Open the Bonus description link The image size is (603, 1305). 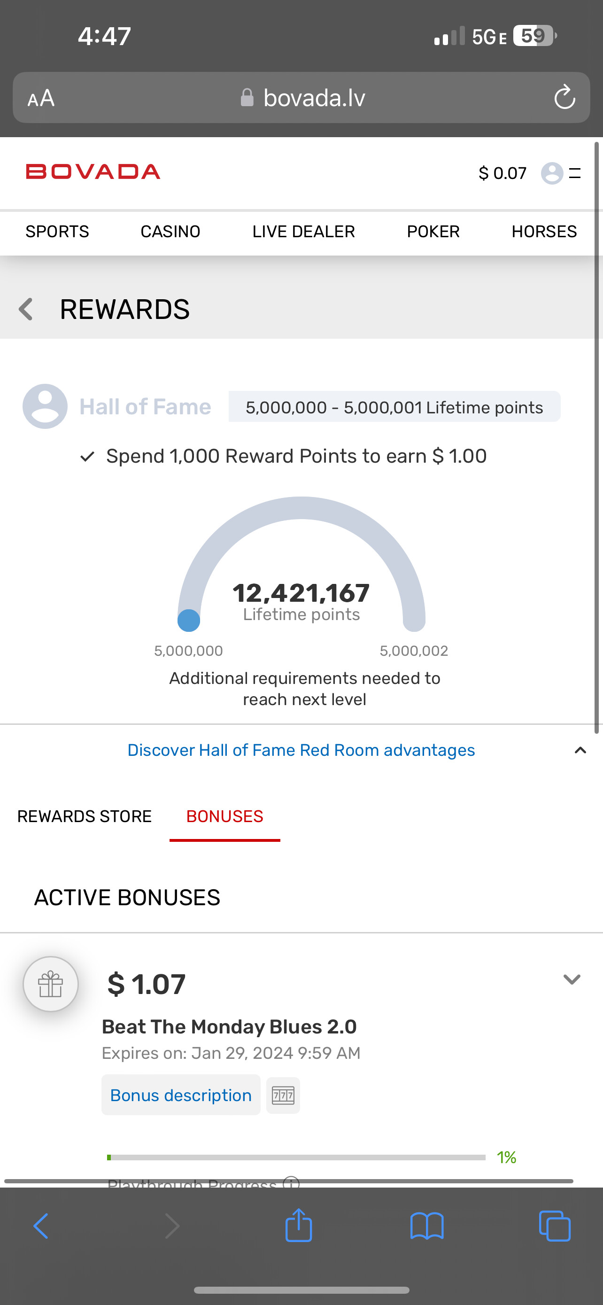click(181, 1095)
